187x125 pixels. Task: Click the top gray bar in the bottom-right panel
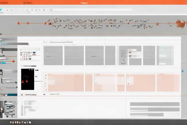tap(154, 104)
